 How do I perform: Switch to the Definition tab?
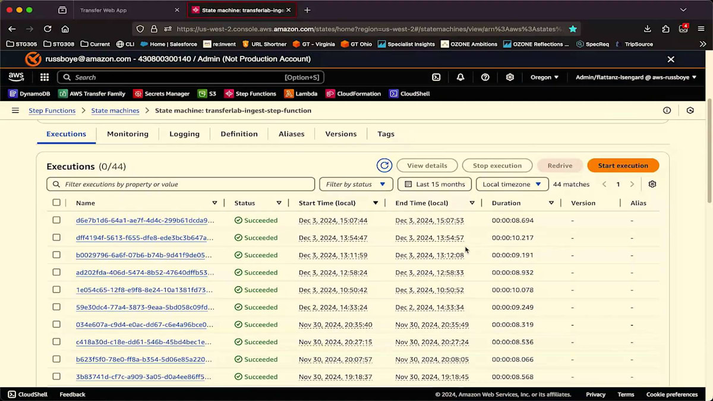coord(239,134)
